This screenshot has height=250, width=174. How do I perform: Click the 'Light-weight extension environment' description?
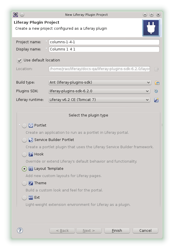click(x=78, y=204)
